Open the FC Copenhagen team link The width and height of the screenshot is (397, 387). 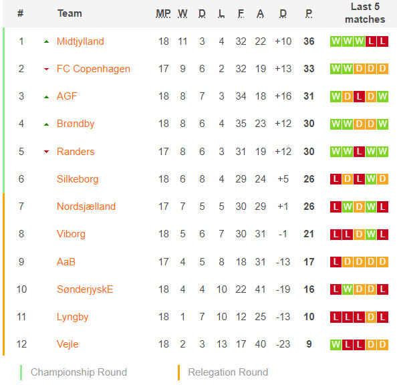pos(94,69)
